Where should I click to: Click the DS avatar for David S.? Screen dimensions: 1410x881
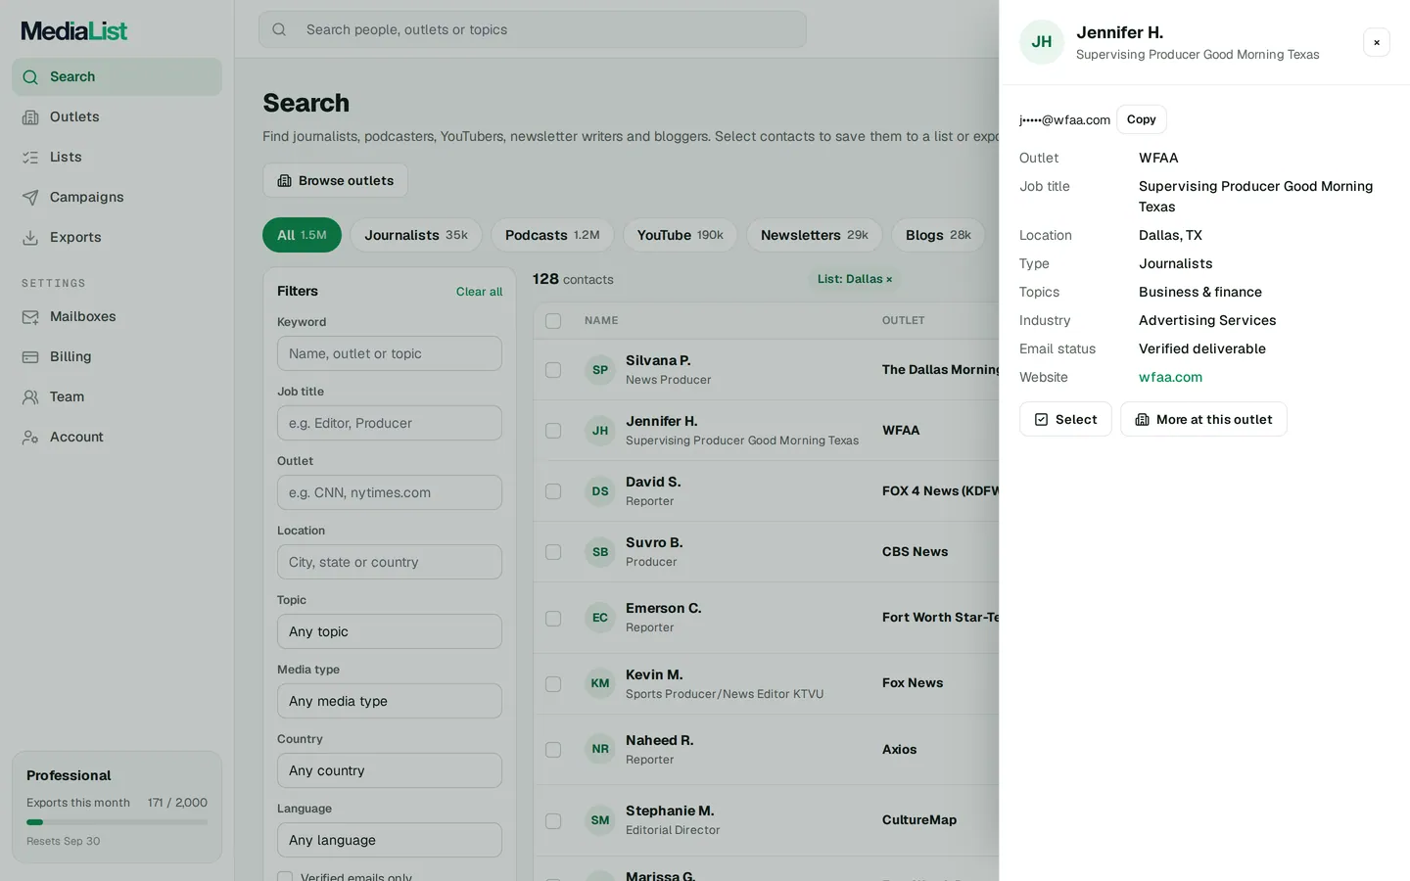600,491
